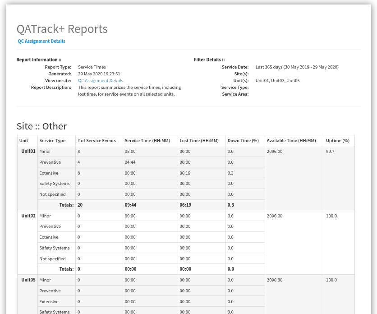
Task: Select the Filter Details :: heading
Action: [x=209, y=60]
